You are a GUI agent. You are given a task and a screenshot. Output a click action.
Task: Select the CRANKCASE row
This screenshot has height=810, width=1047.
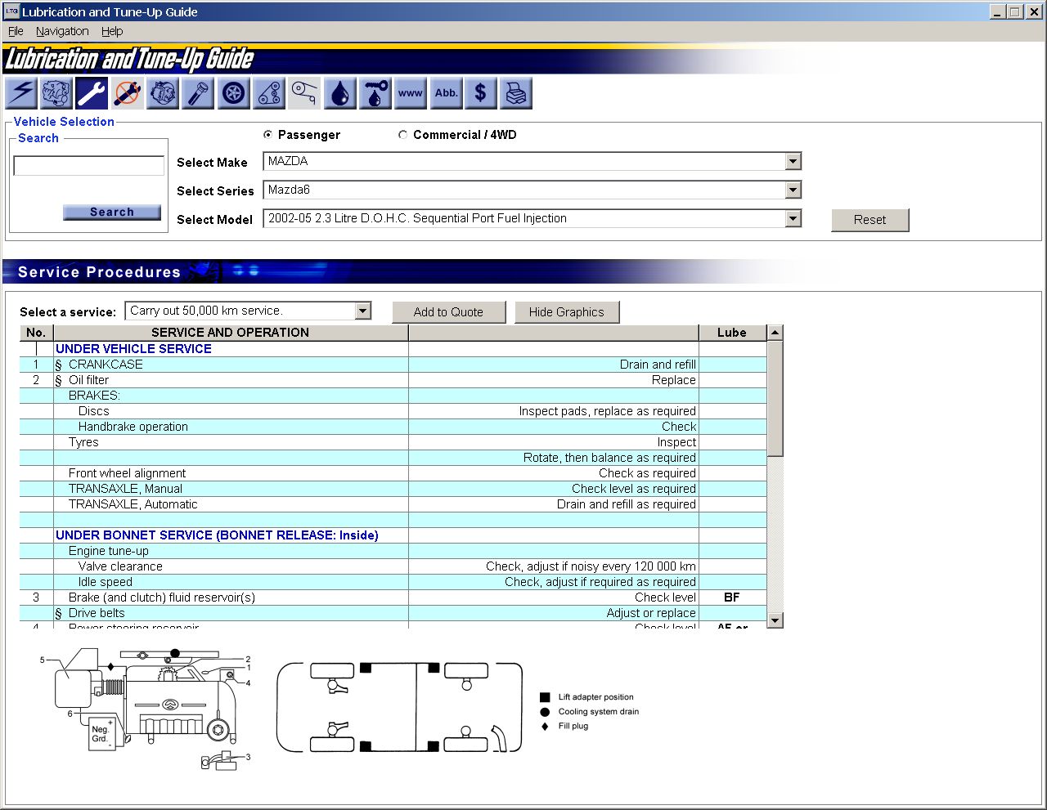coord(393,365)
